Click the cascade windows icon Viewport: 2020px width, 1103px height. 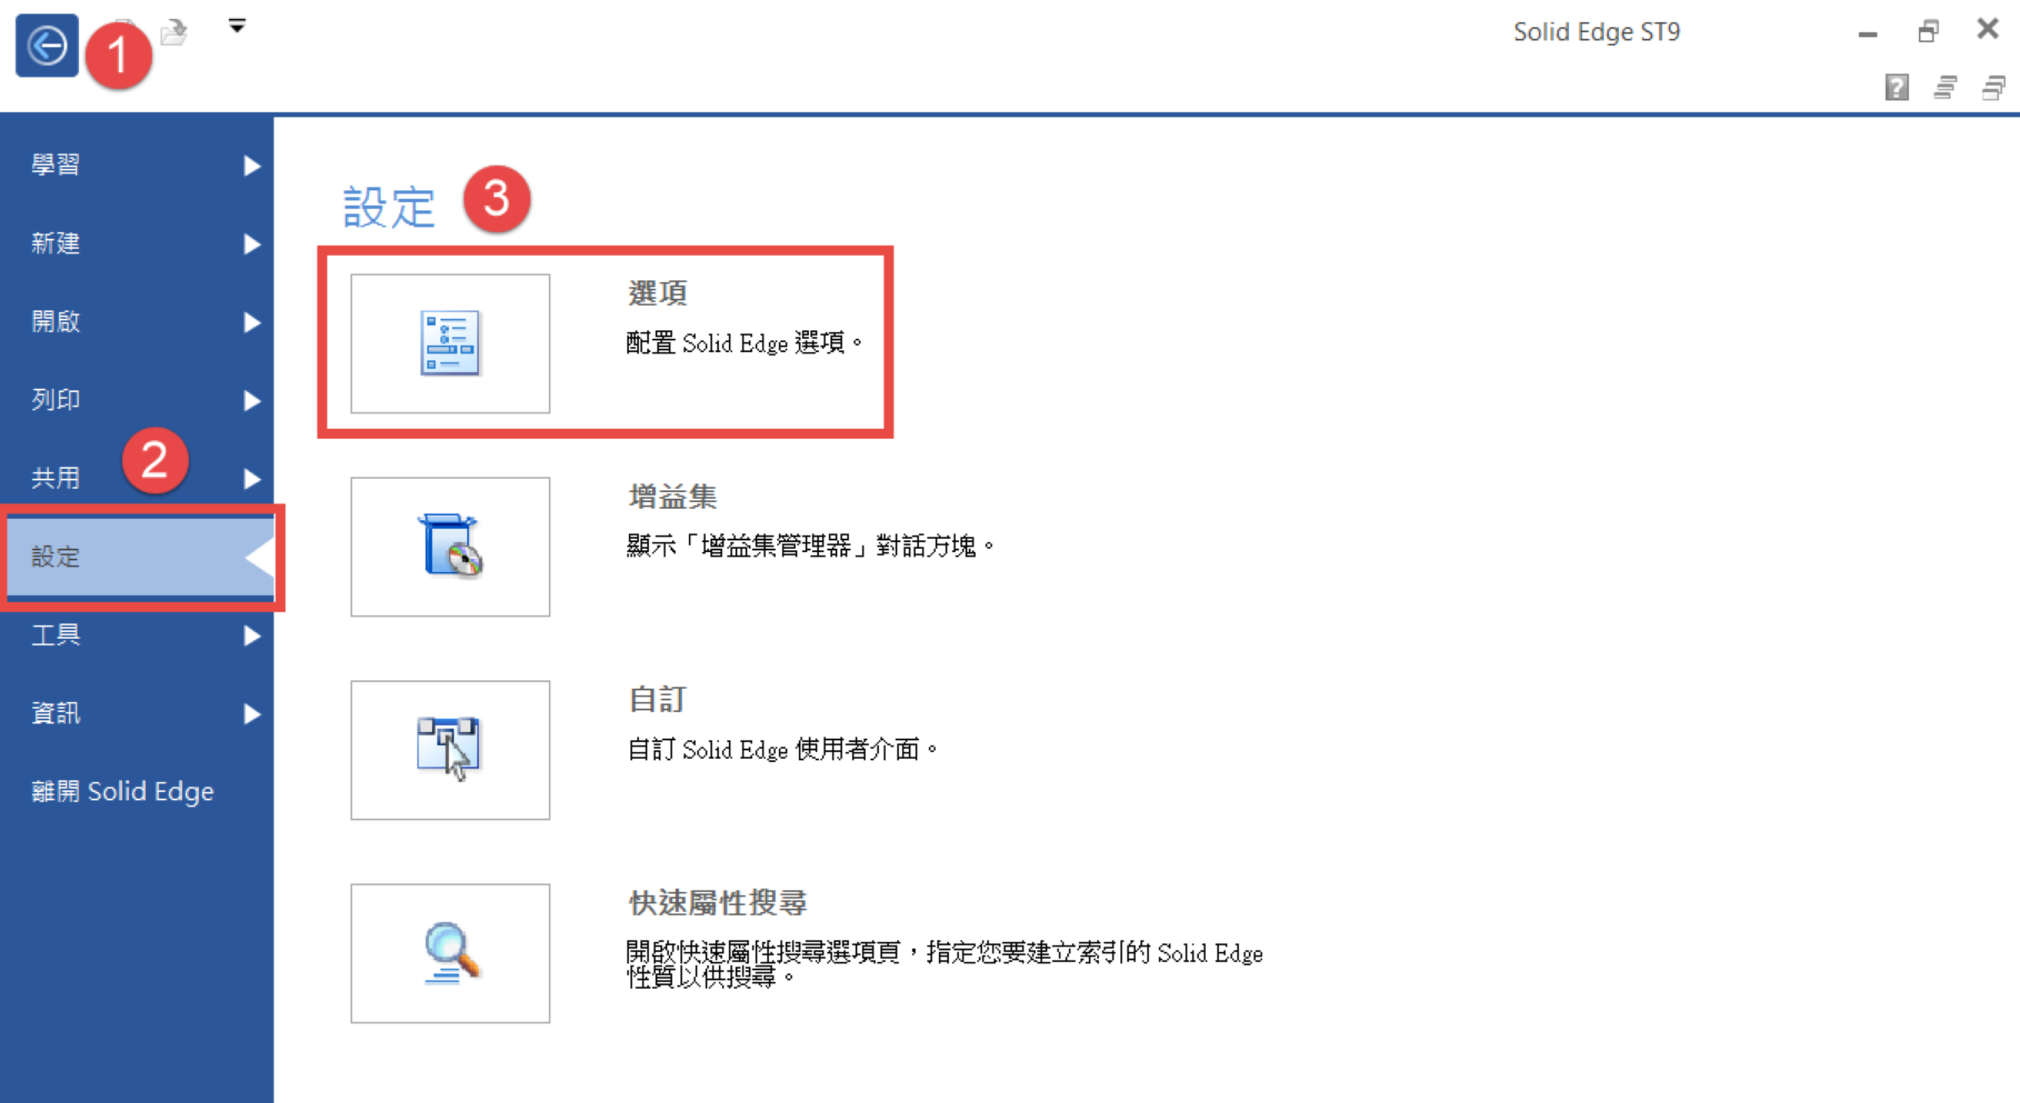click(x=1993, y=87)
